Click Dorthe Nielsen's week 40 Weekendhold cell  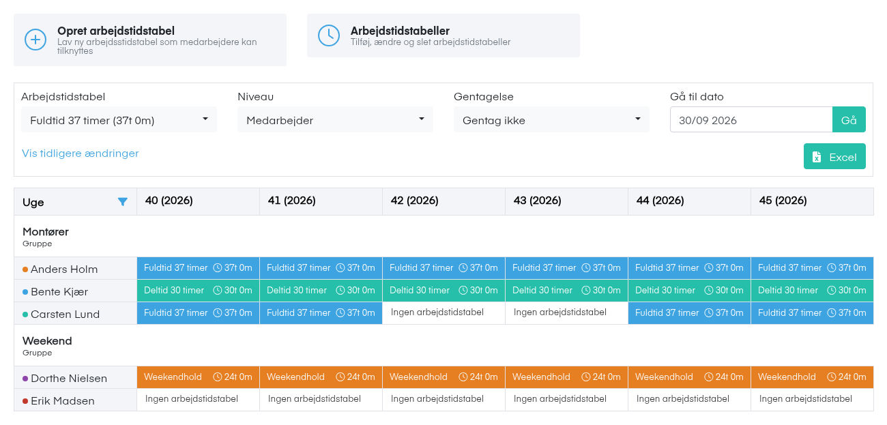[x=199, y=377]
